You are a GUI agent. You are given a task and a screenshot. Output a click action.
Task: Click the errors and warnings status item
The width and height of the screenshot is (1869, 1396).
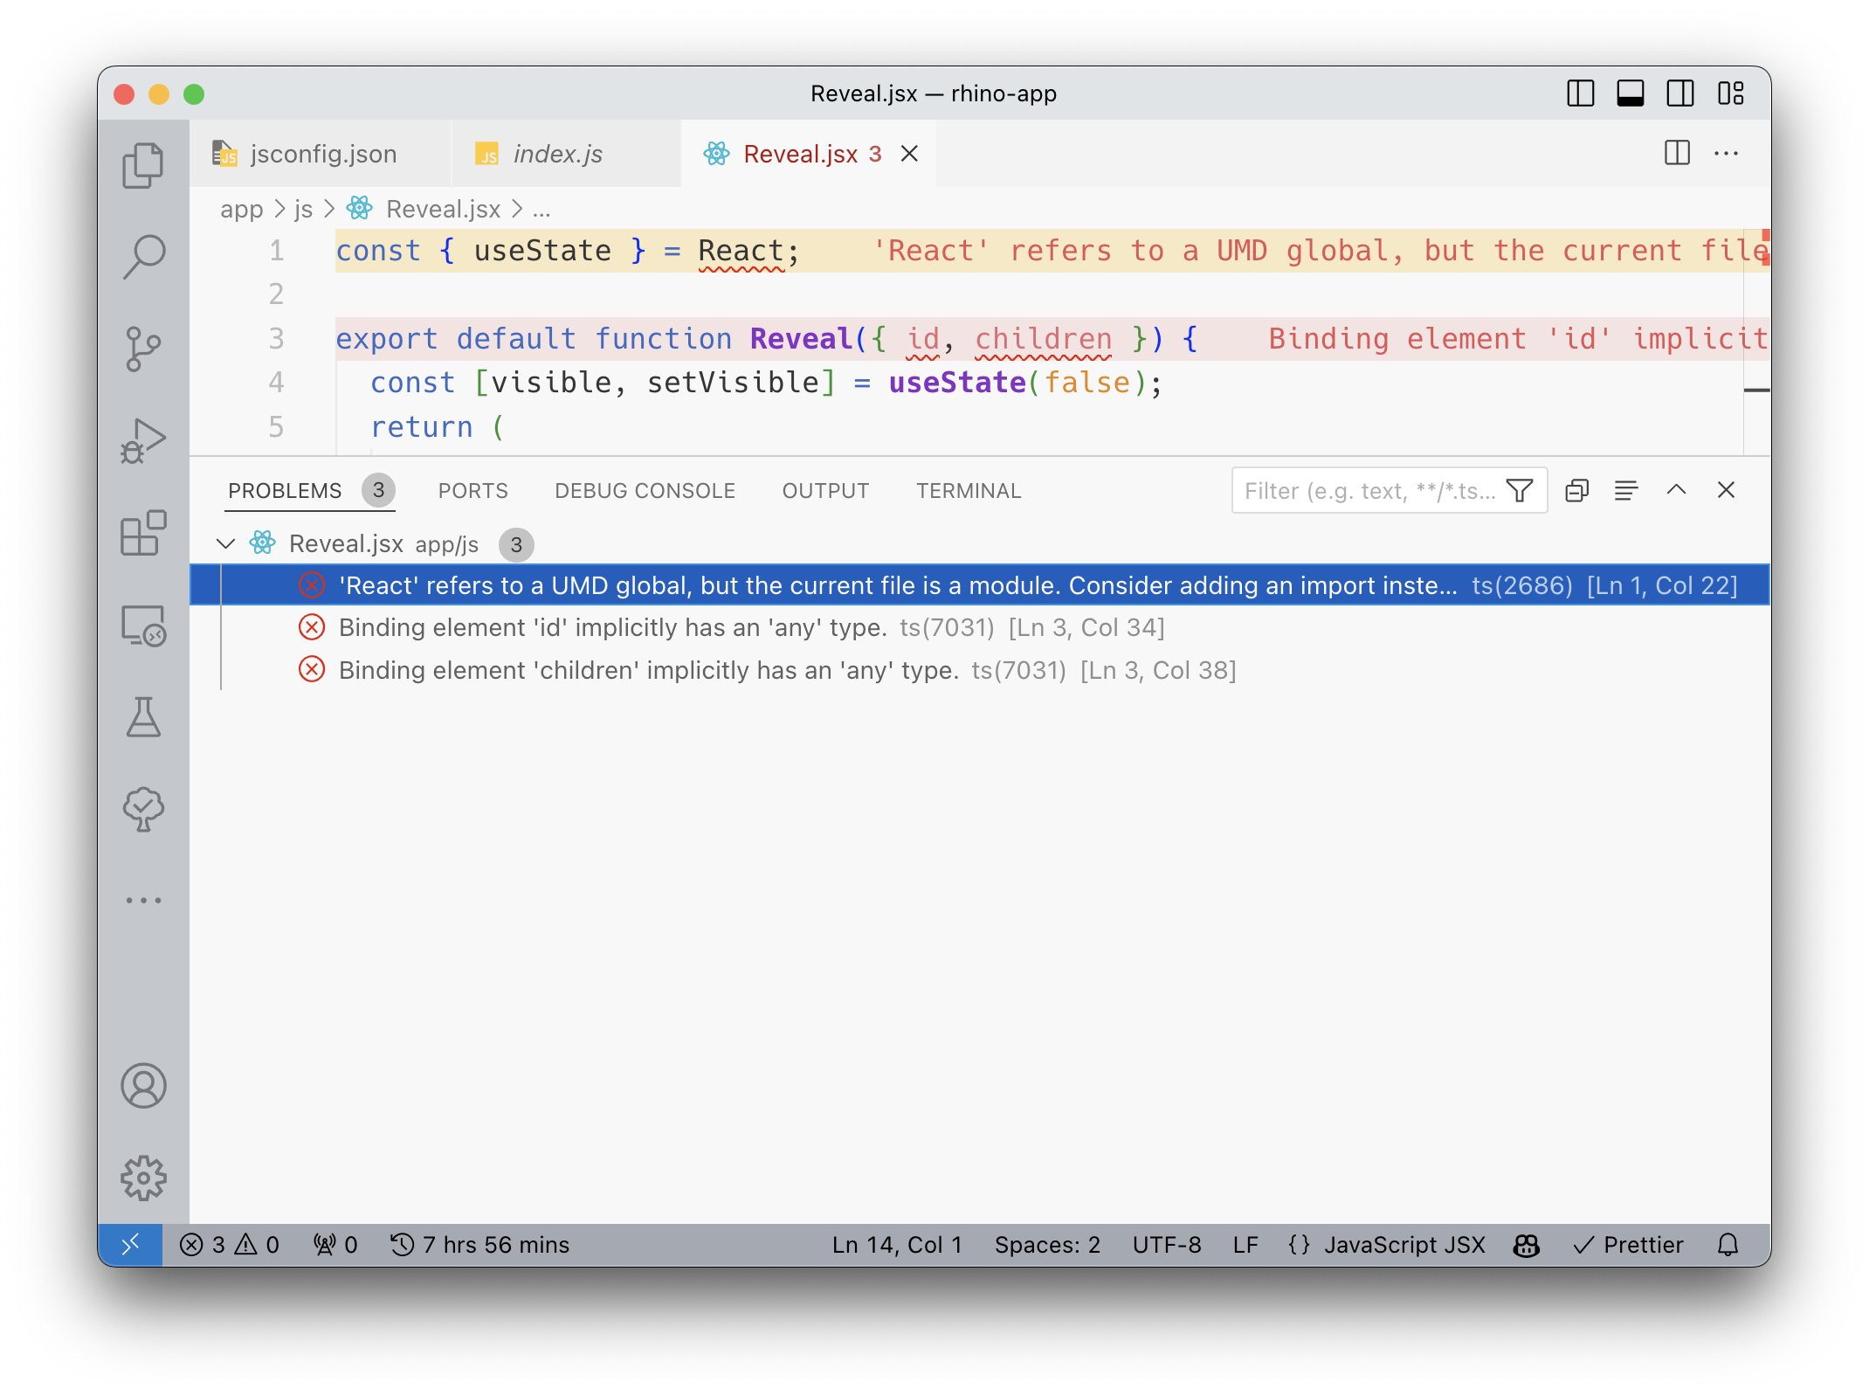[x=230, y=1245]
